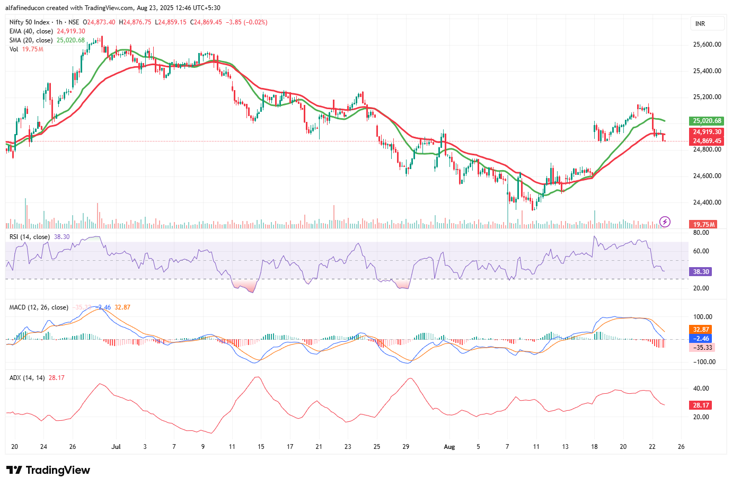Select the 24,869.45 last price label
732x486 pixels.
click(x=707, y=141)
